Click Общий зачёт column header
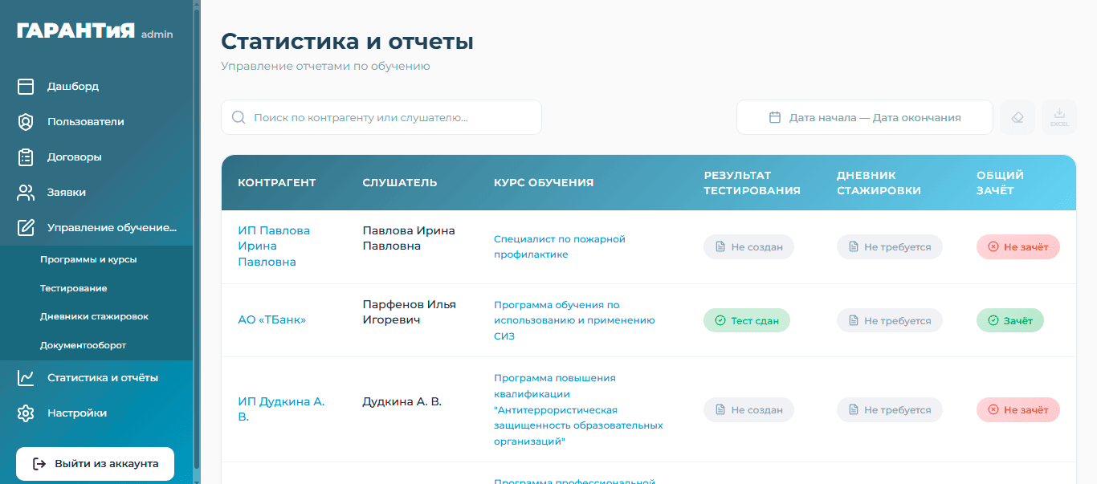 pos(1001,182)
